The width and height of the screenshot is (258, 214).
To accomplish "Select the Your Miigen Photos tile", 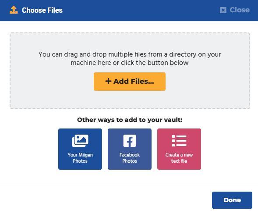I will (80, 149).
